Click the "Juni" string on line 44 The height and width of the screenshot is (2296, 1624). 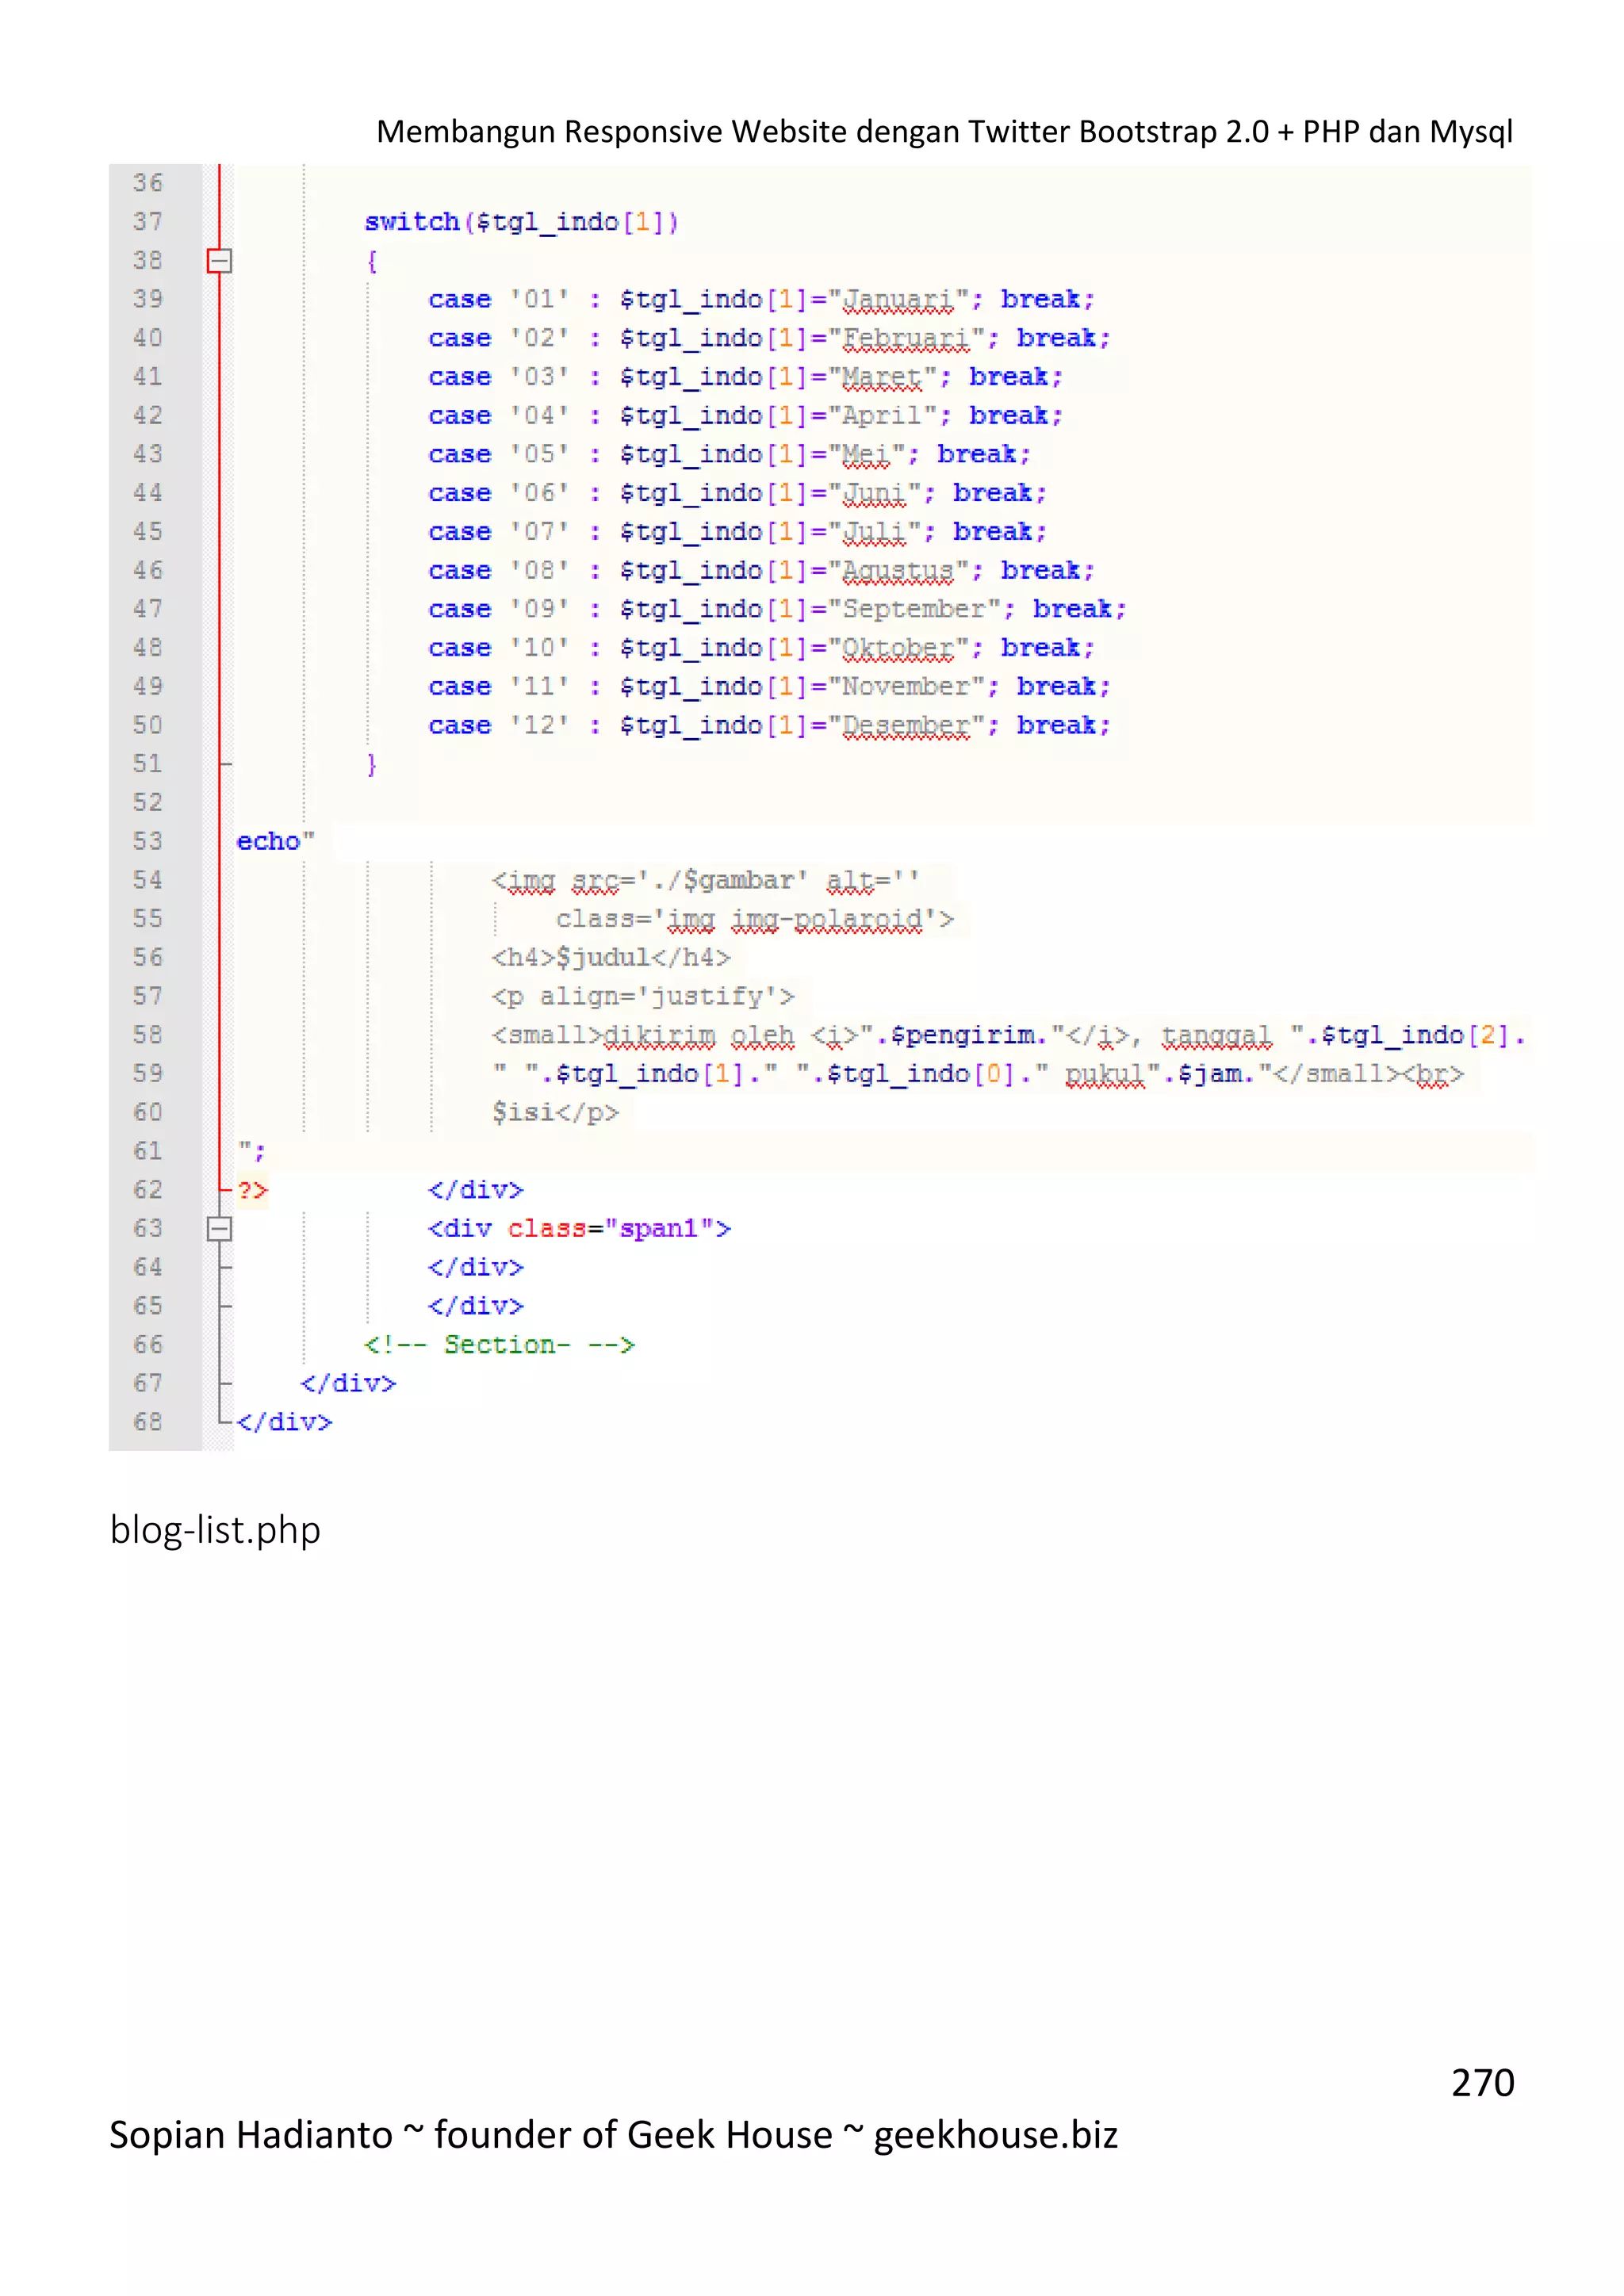click(x=874, y=493)
